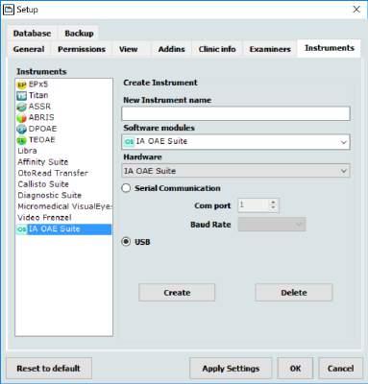Screen dimensions: 368x384
Task: Increase the Com port value
Action: point(273,203)
